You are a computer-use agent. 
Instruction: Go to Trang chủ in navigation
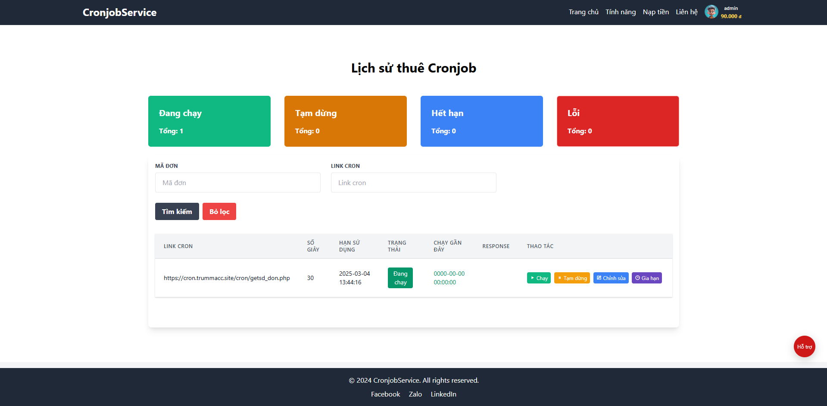coord(583,12)
